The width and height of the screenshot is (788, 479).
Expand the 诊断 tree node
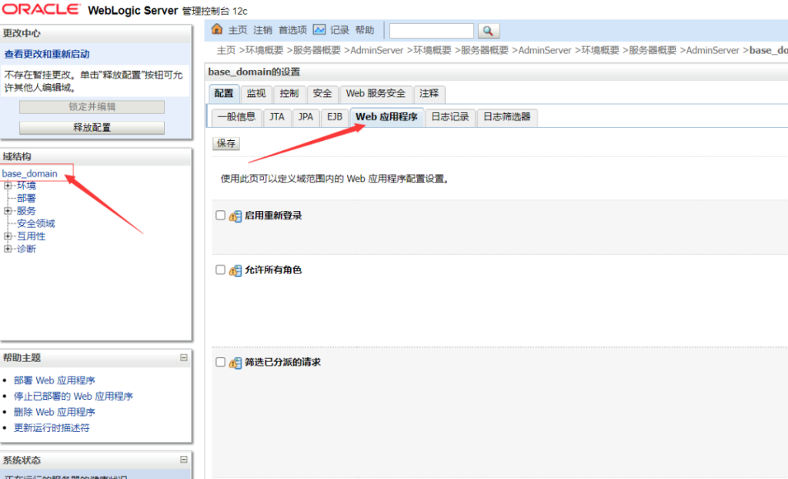[x=8, y=249]
